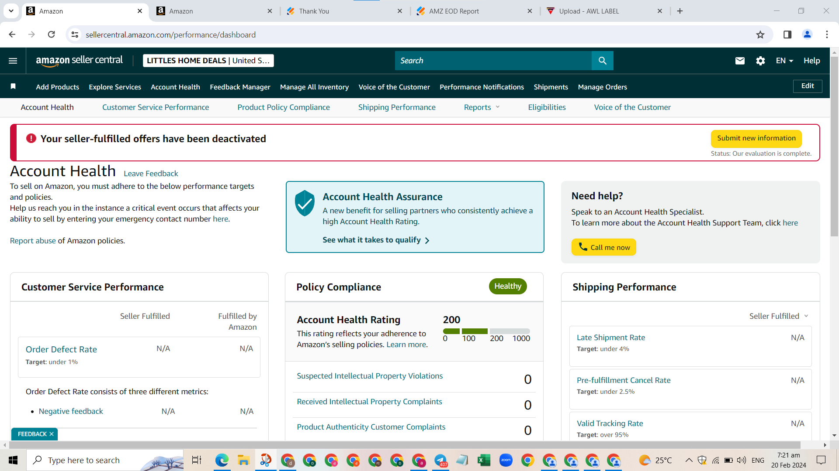
Task: Open Chrome's three-dot menu
Action: click(x=827, y=34)
